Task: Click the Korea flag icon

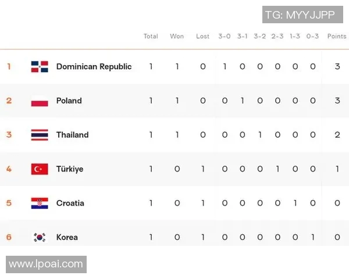Action: click(40, 237)
